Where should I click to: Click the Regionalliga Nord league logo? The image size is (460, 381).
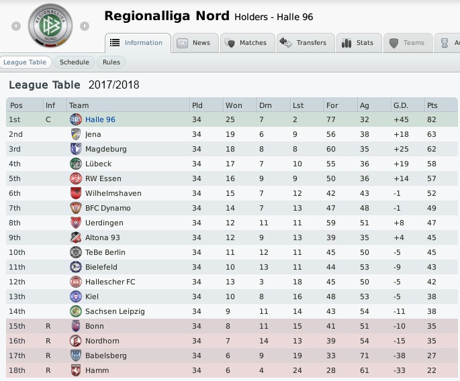click(50, 27)
